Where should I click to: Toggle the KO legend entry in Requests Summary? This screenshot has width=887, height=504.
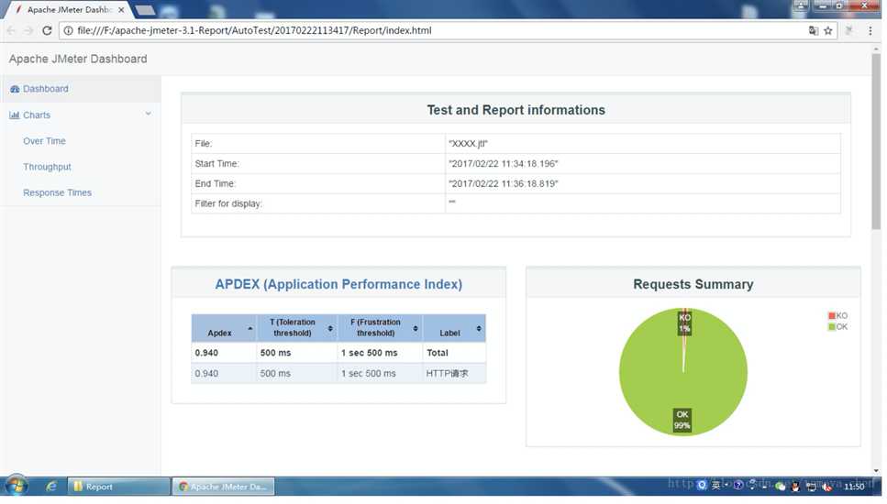pos(837,316)
